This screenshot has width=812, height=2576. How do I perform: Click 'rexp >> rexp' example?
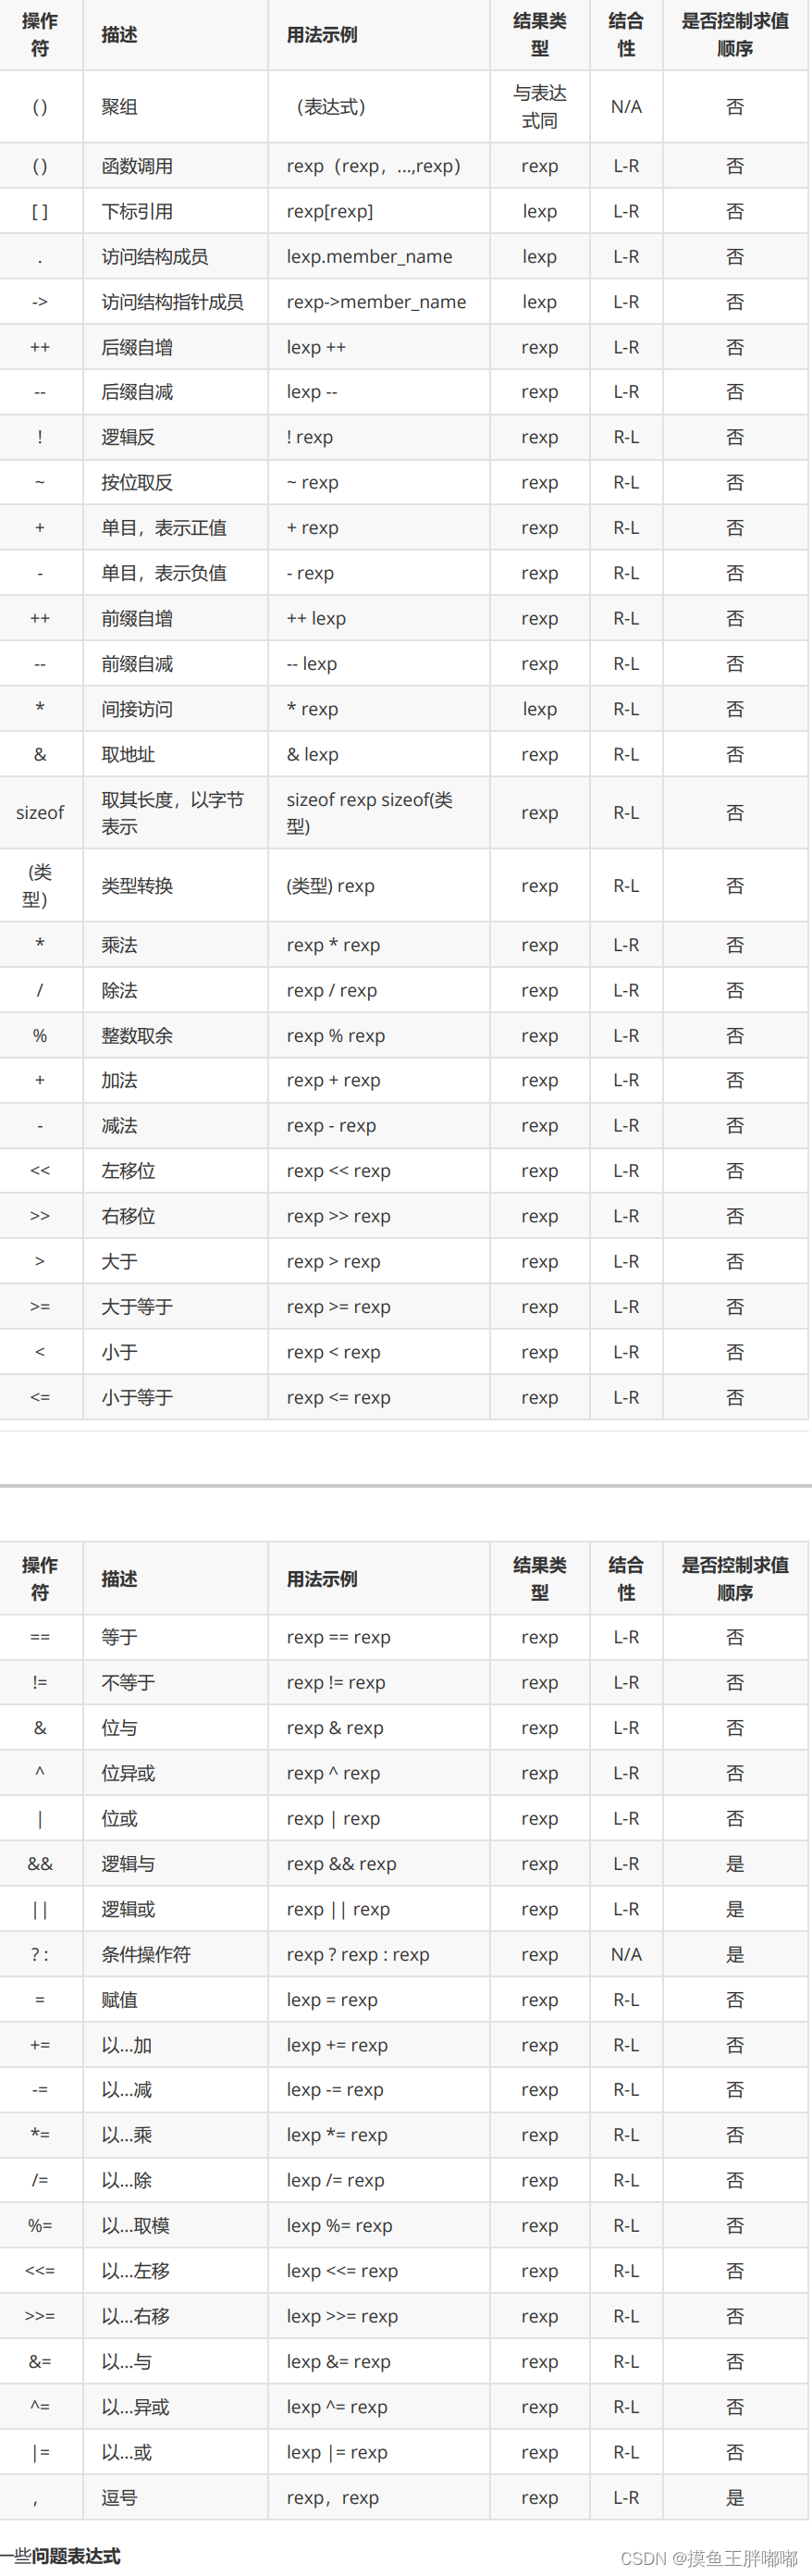[x=338, y=1216]
